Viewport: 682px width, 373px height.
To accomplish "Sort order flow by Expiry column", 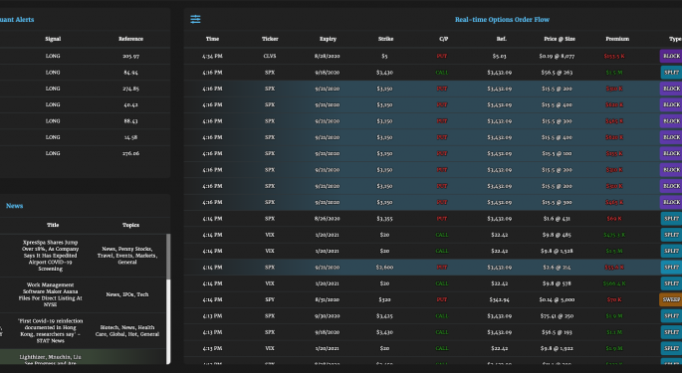I will pyautogui.click(x=328, y=39).
